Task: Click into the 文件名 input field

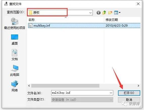Action: pos(80,93)
